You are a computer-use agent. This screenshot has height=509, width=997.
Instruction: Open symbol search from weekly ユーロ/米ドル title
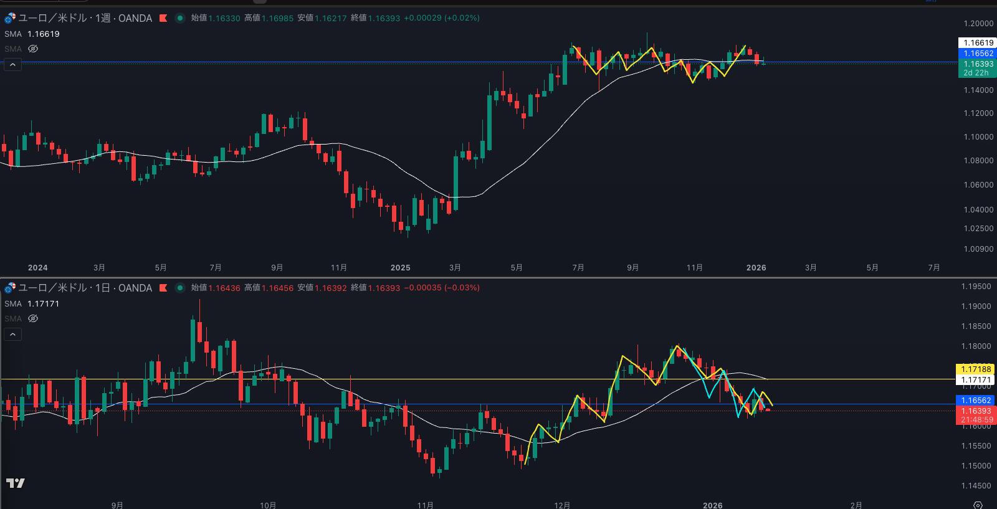[53, 18]
